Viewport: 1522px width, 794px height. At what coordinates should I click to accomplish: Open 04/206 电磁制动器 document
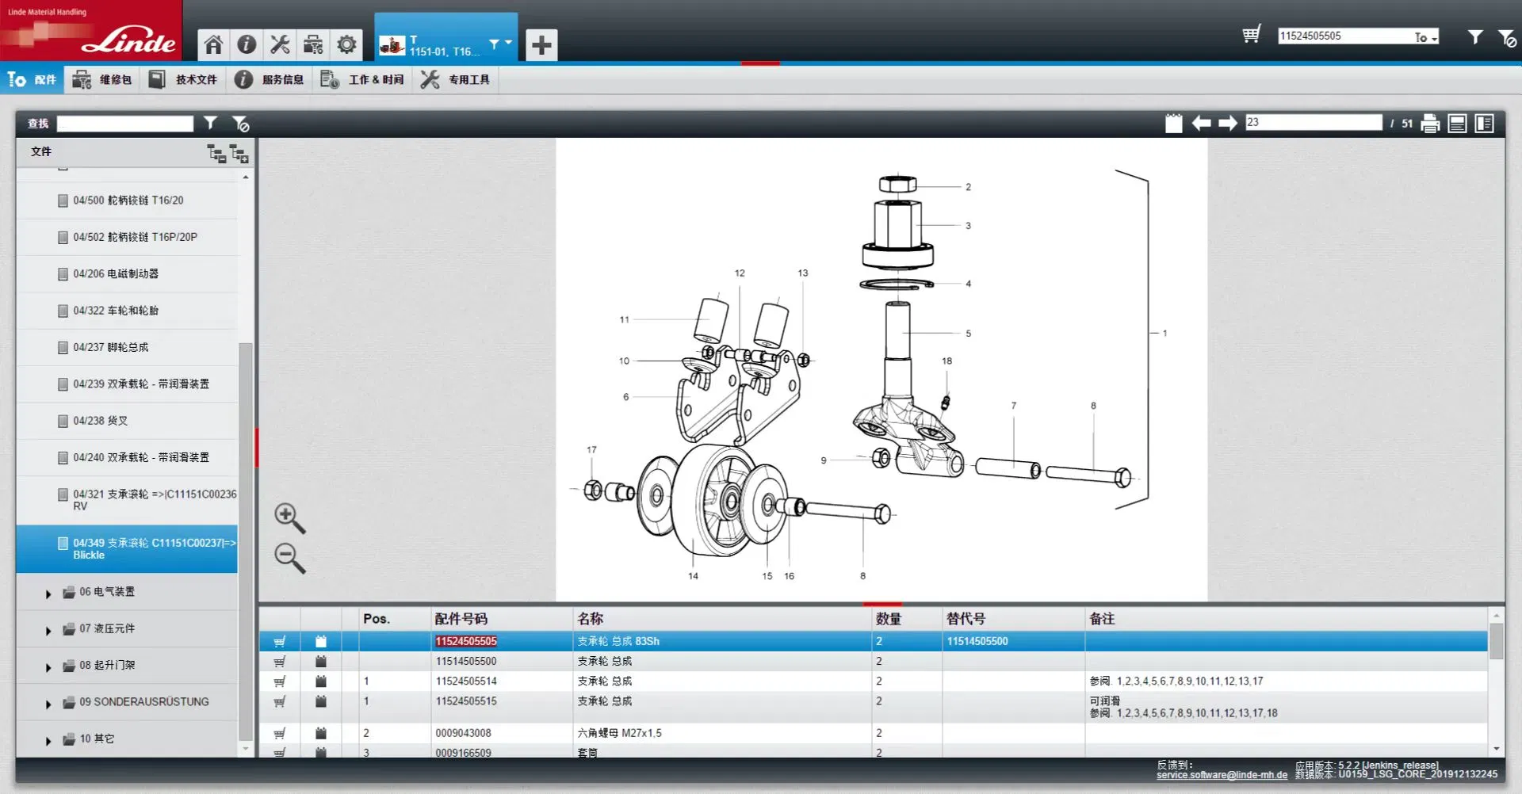(127, 273)
